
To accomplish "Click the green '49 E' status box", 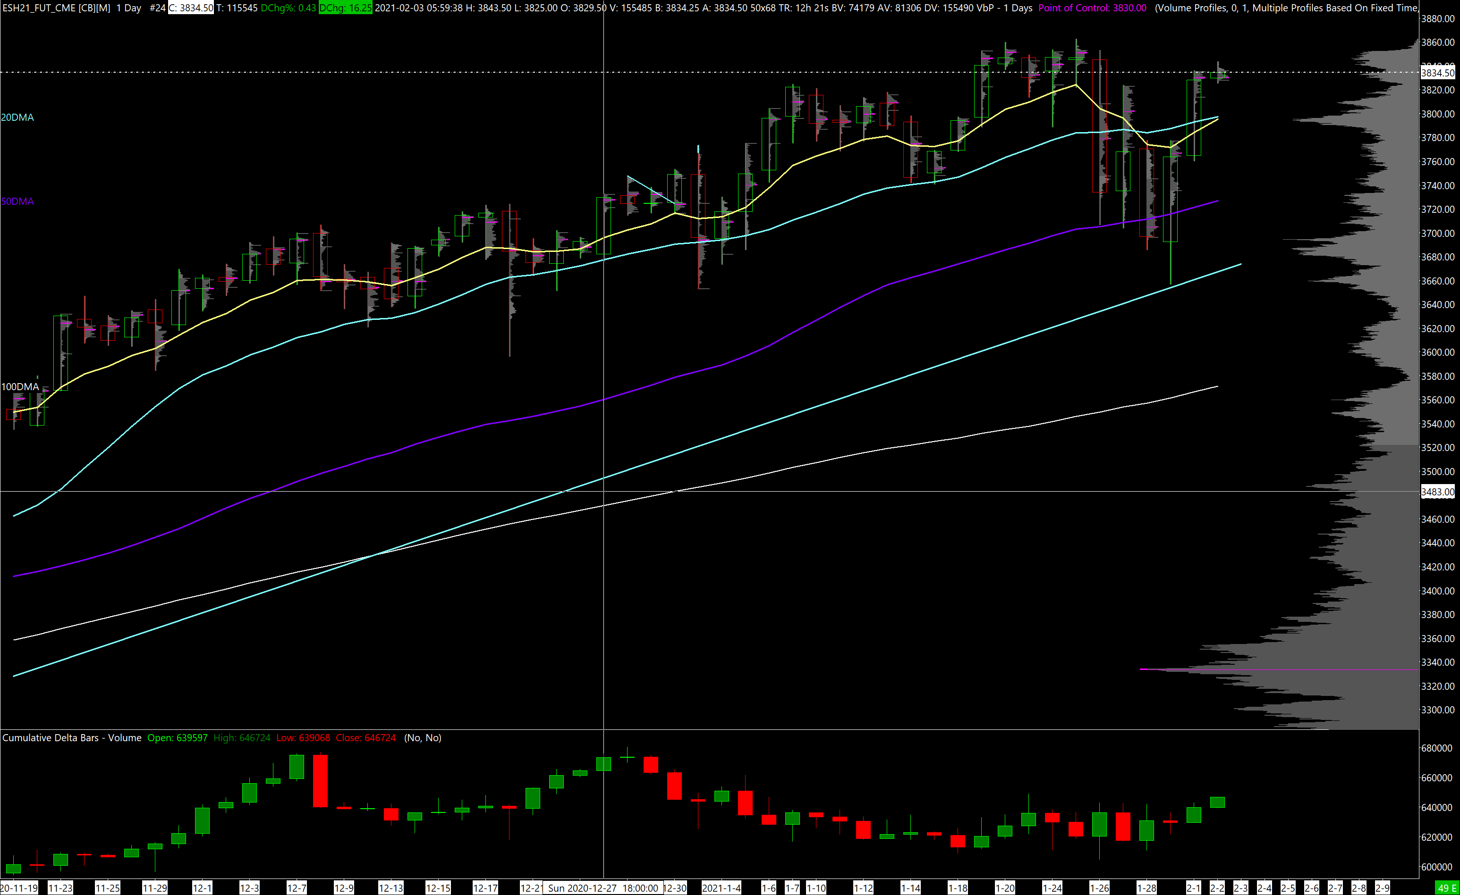I will point(1446,888).
